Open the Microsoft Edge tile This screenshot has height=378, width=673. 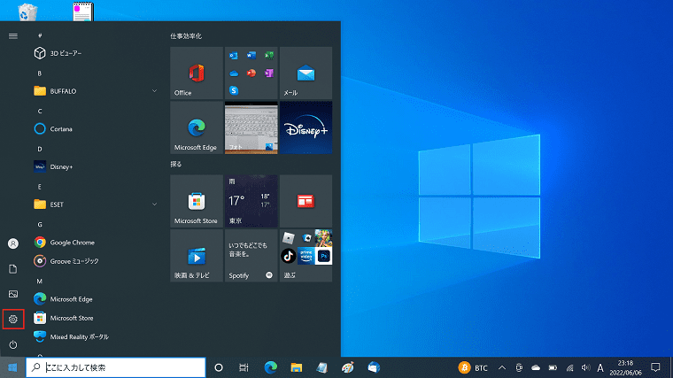point(197,127)
